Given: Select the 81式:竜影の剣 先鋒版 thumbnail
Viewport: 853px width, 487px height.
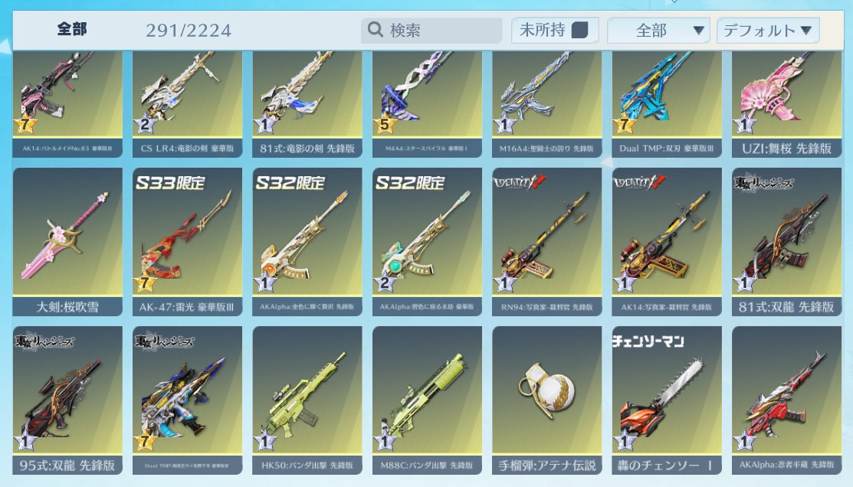Looking at the screenshot, I should pos(307,104).
